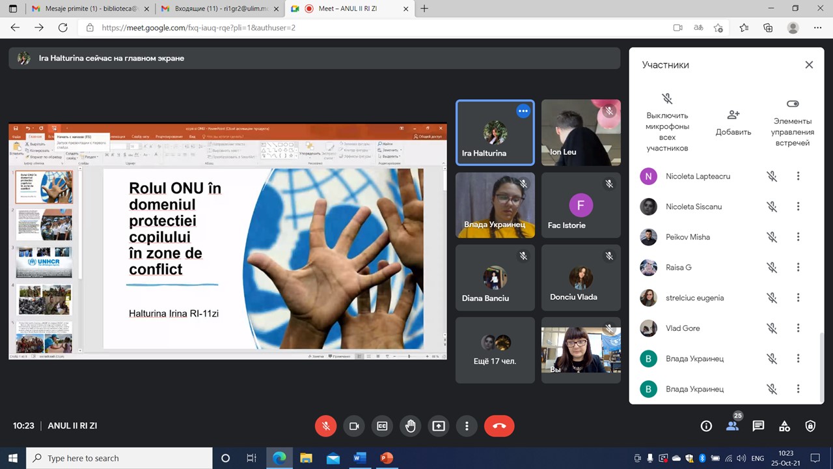Open the Activities panel
Screen dimensions: 833x469
[x=784, y=426]
